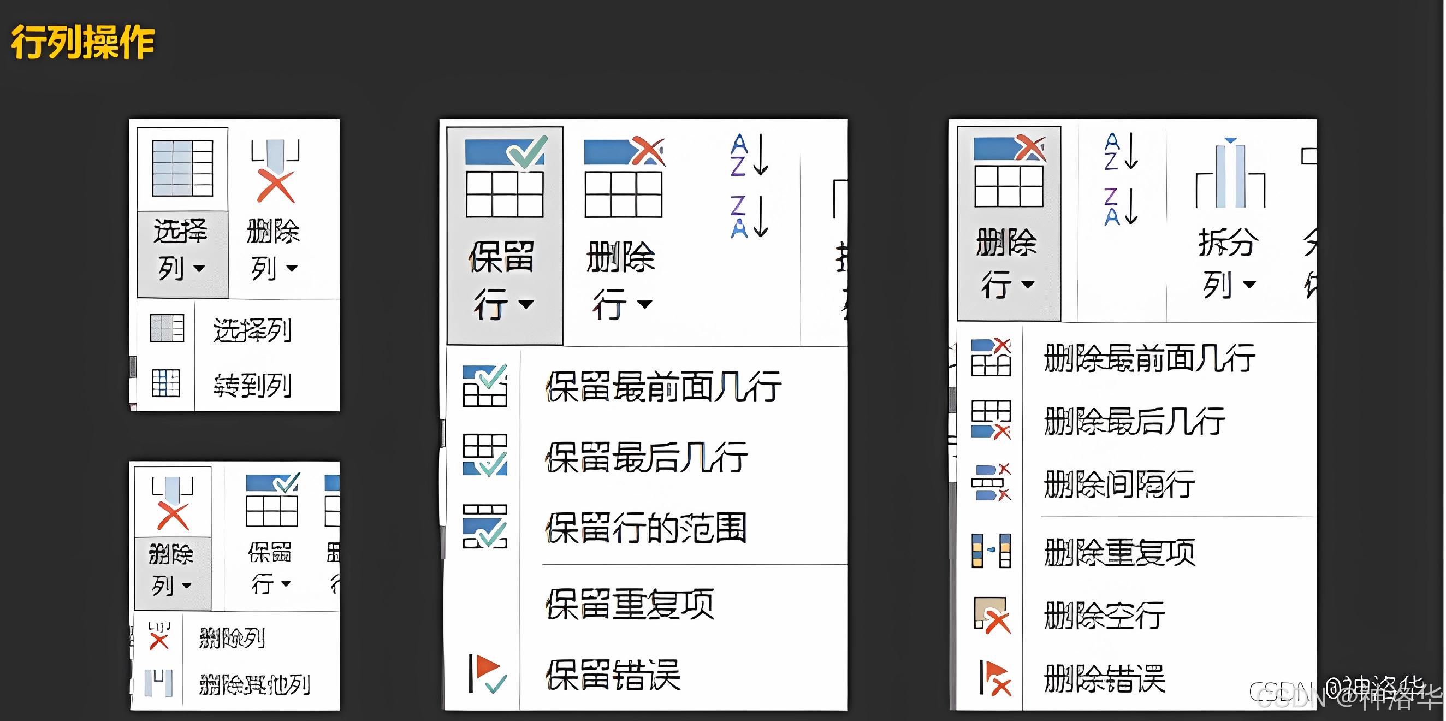Choose 转到列 menu entry

tap(252, 385)
